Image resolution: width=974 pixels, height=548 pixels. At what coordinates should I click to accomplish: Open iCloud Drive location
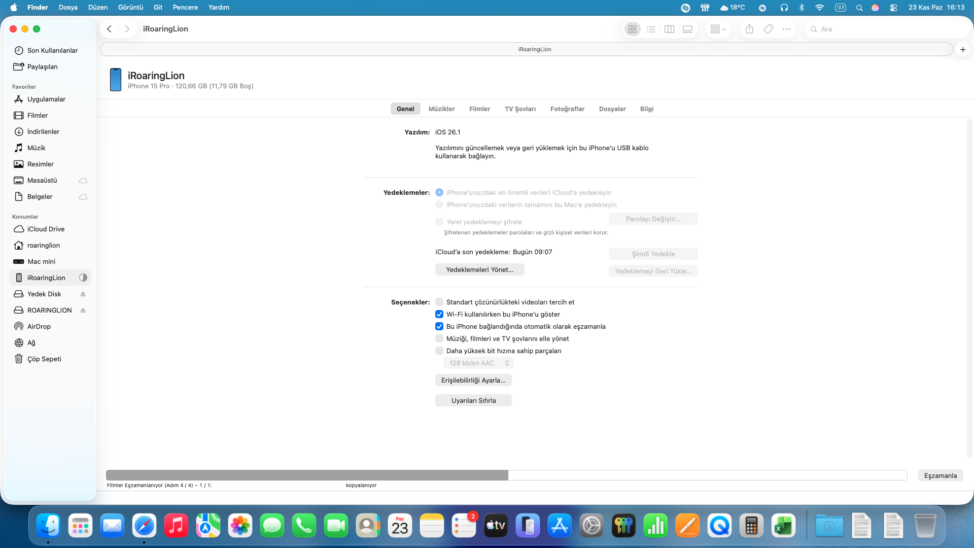[50, 229]
